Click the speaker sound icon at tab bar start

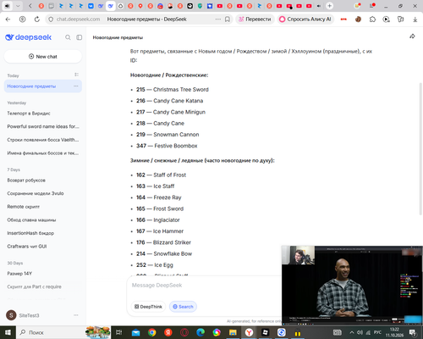(7, 6)
